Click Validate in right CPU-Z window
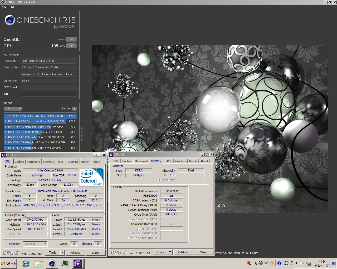The image size is (337, 269). coord(183,252)
